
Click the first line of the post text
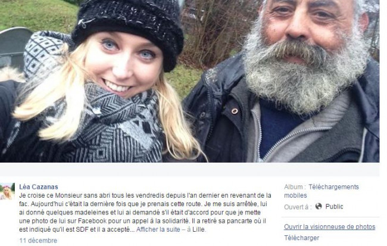(145, 195)
